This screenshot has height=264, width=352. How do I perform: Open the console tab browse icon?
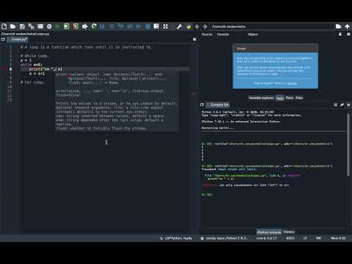point(202,105)
